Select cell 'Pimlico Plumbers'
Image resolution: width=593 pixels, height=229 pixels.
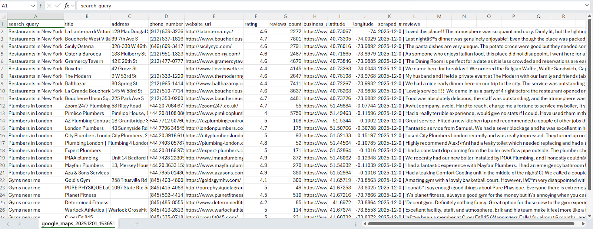pyautogui.click(x=87, y=113)
